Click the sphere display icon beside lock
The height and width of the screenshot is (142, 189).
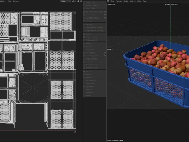(x=78, y=1)
